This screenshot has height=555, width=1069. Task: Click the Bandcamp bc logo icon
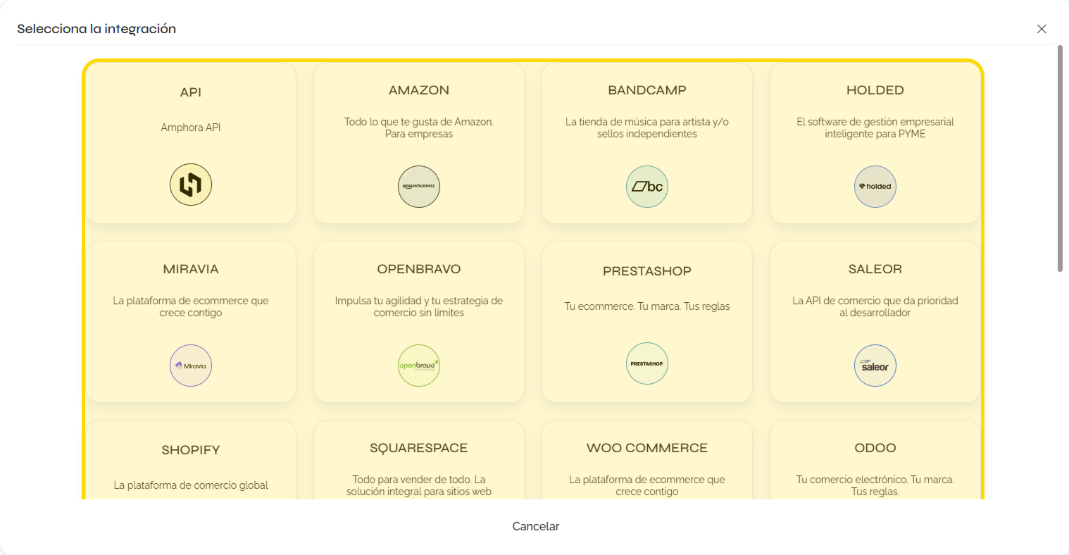point(647,187)
